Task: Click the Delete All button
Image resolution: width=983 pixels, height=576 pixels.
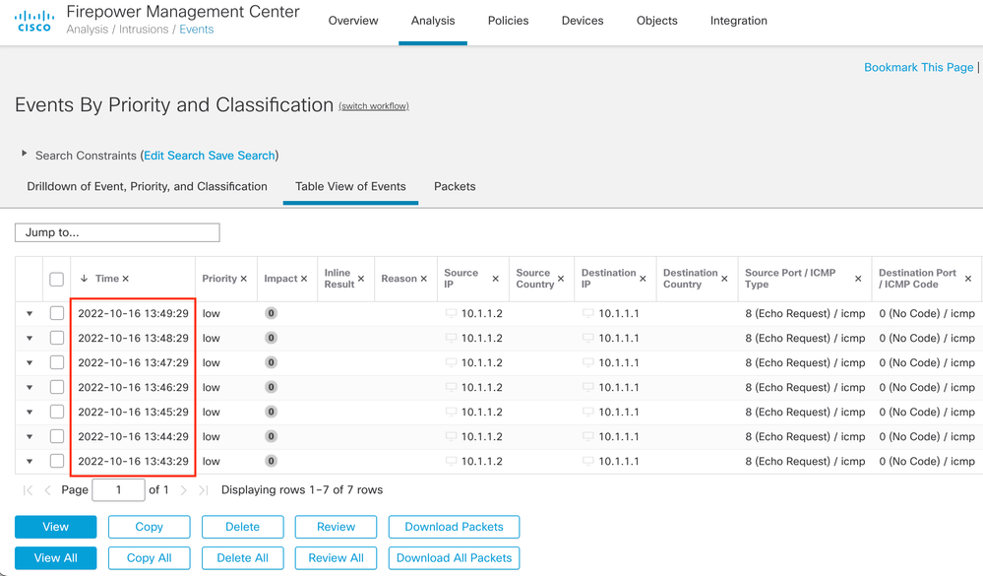Action: coord(243,558)
